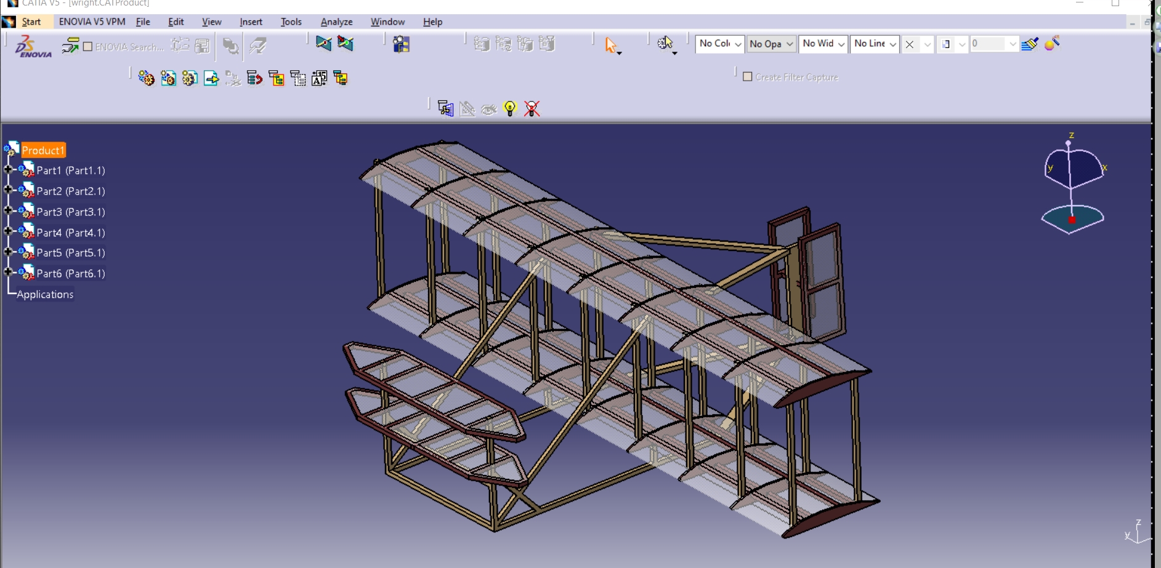This screenshot has height=568, width=1161.
Task: Expand the Part2 (Part2.1) tree node
Action: point(8,190)
